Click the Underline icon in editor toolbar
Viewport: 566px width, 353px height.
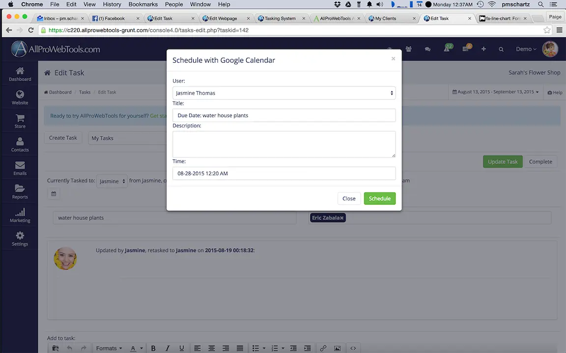[x=182, y=348]
